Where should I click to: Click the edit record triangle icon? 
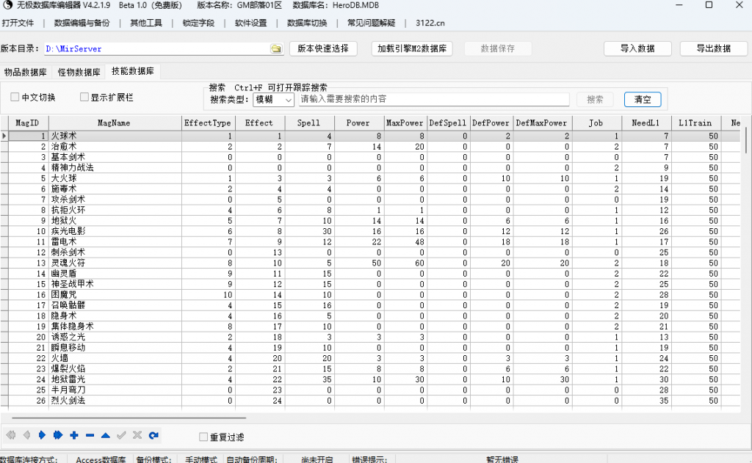[105, 435]
